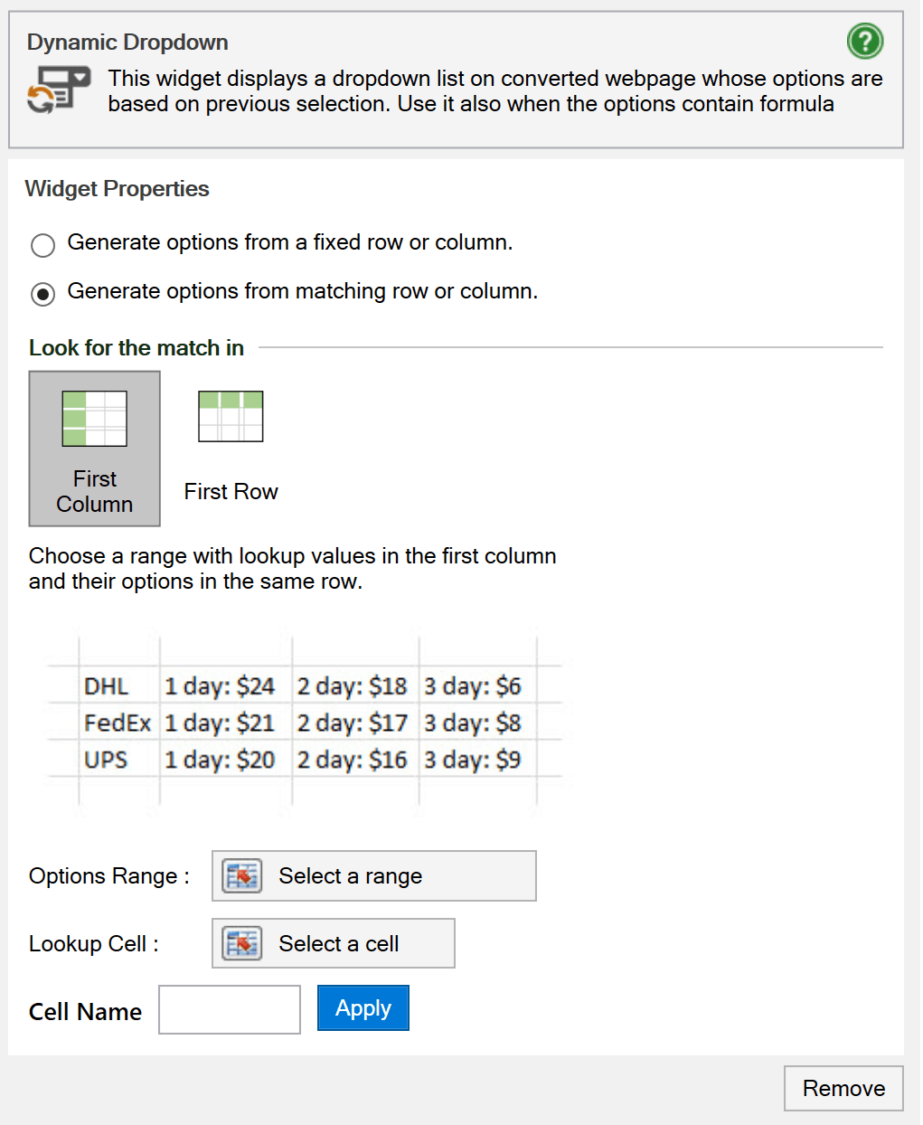This screenshot has height=1125, width=923.
Task: Select the First Column lookup icon
Action: 94,418
